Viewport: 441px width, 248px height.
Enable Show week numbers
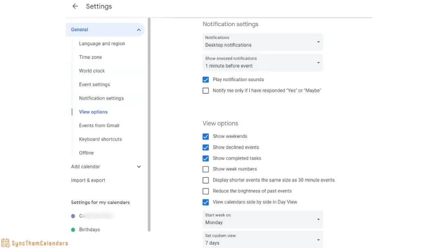[x=205, y=169]
